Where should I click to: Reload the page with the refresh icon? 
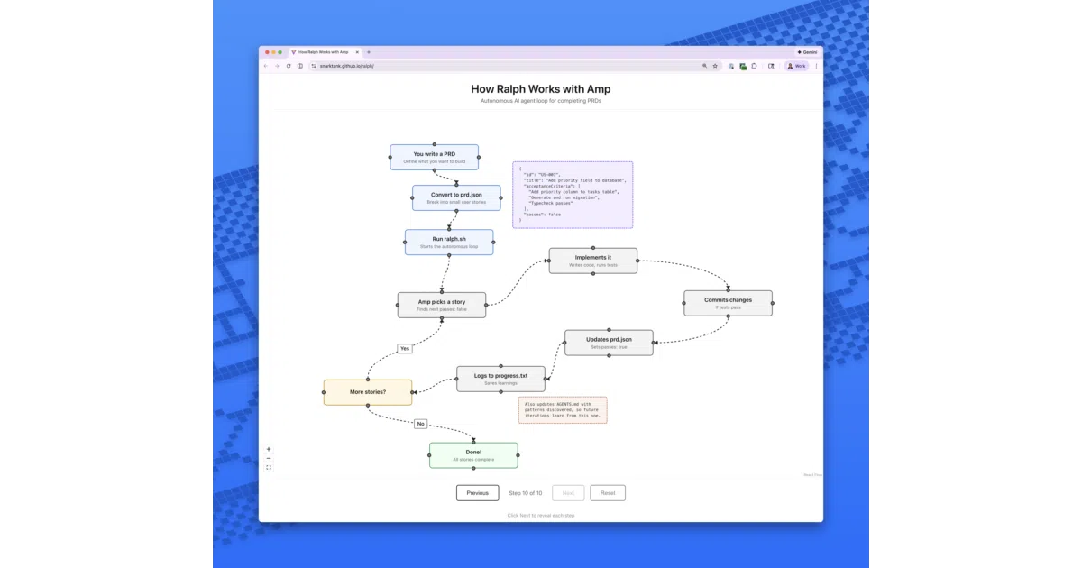click(289, 66)
